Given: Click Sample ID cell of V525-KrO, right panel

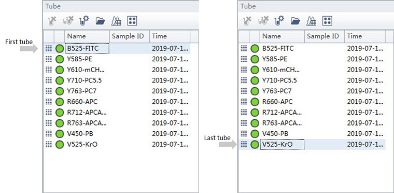Looking at the screenshot, I should coord(325,144).
